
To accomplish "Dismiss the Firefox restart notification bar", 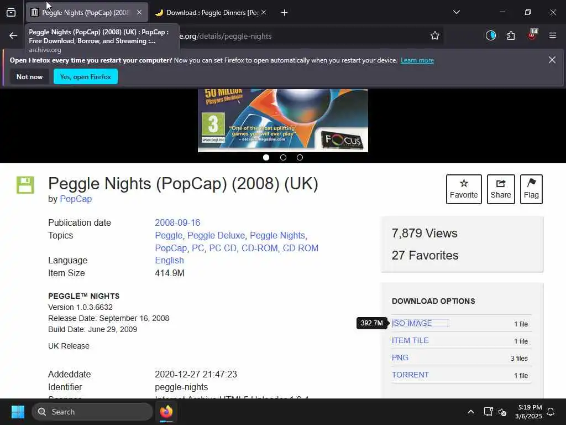I will click(x=552, y=60).
